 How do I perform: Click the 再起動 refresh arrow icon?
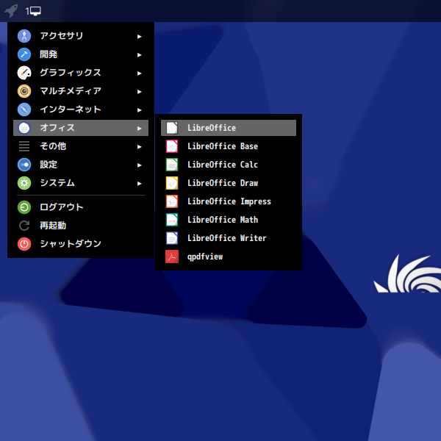(x=24, y=226)
